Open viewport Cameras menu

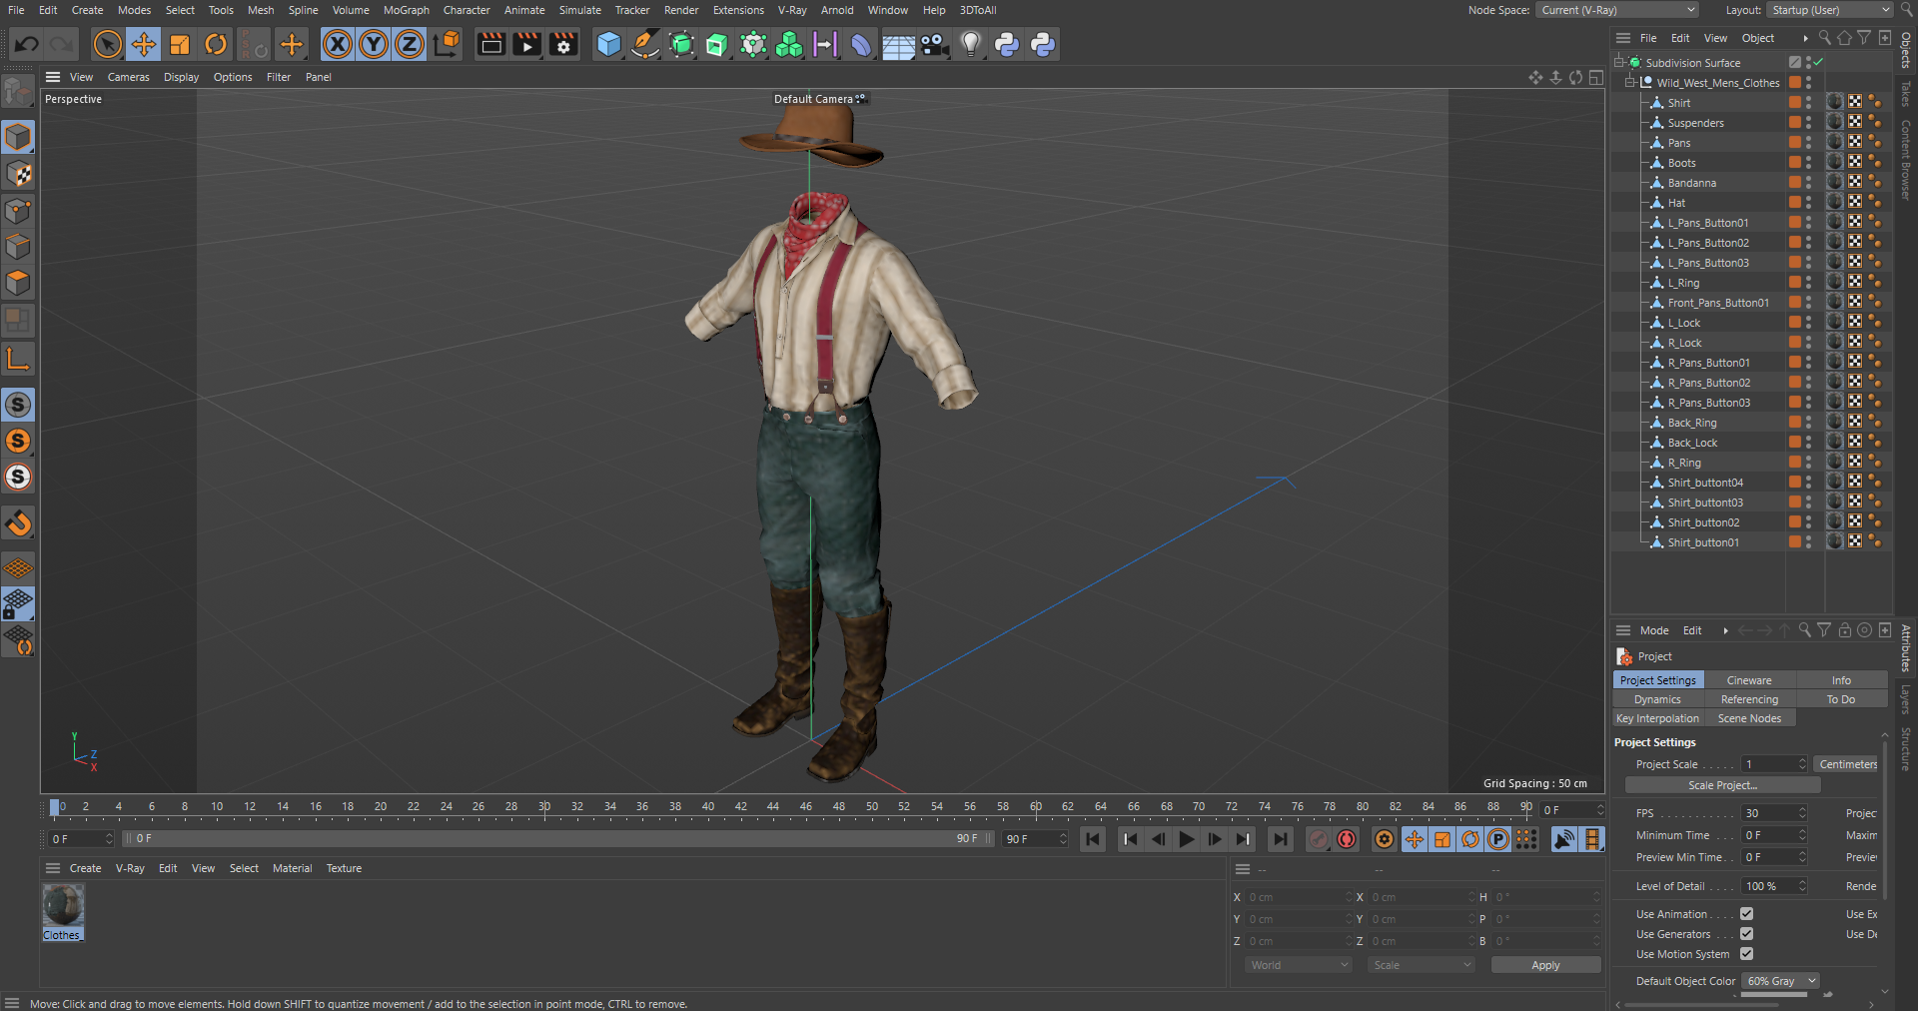pyautogui.click(x=128, y=77)
